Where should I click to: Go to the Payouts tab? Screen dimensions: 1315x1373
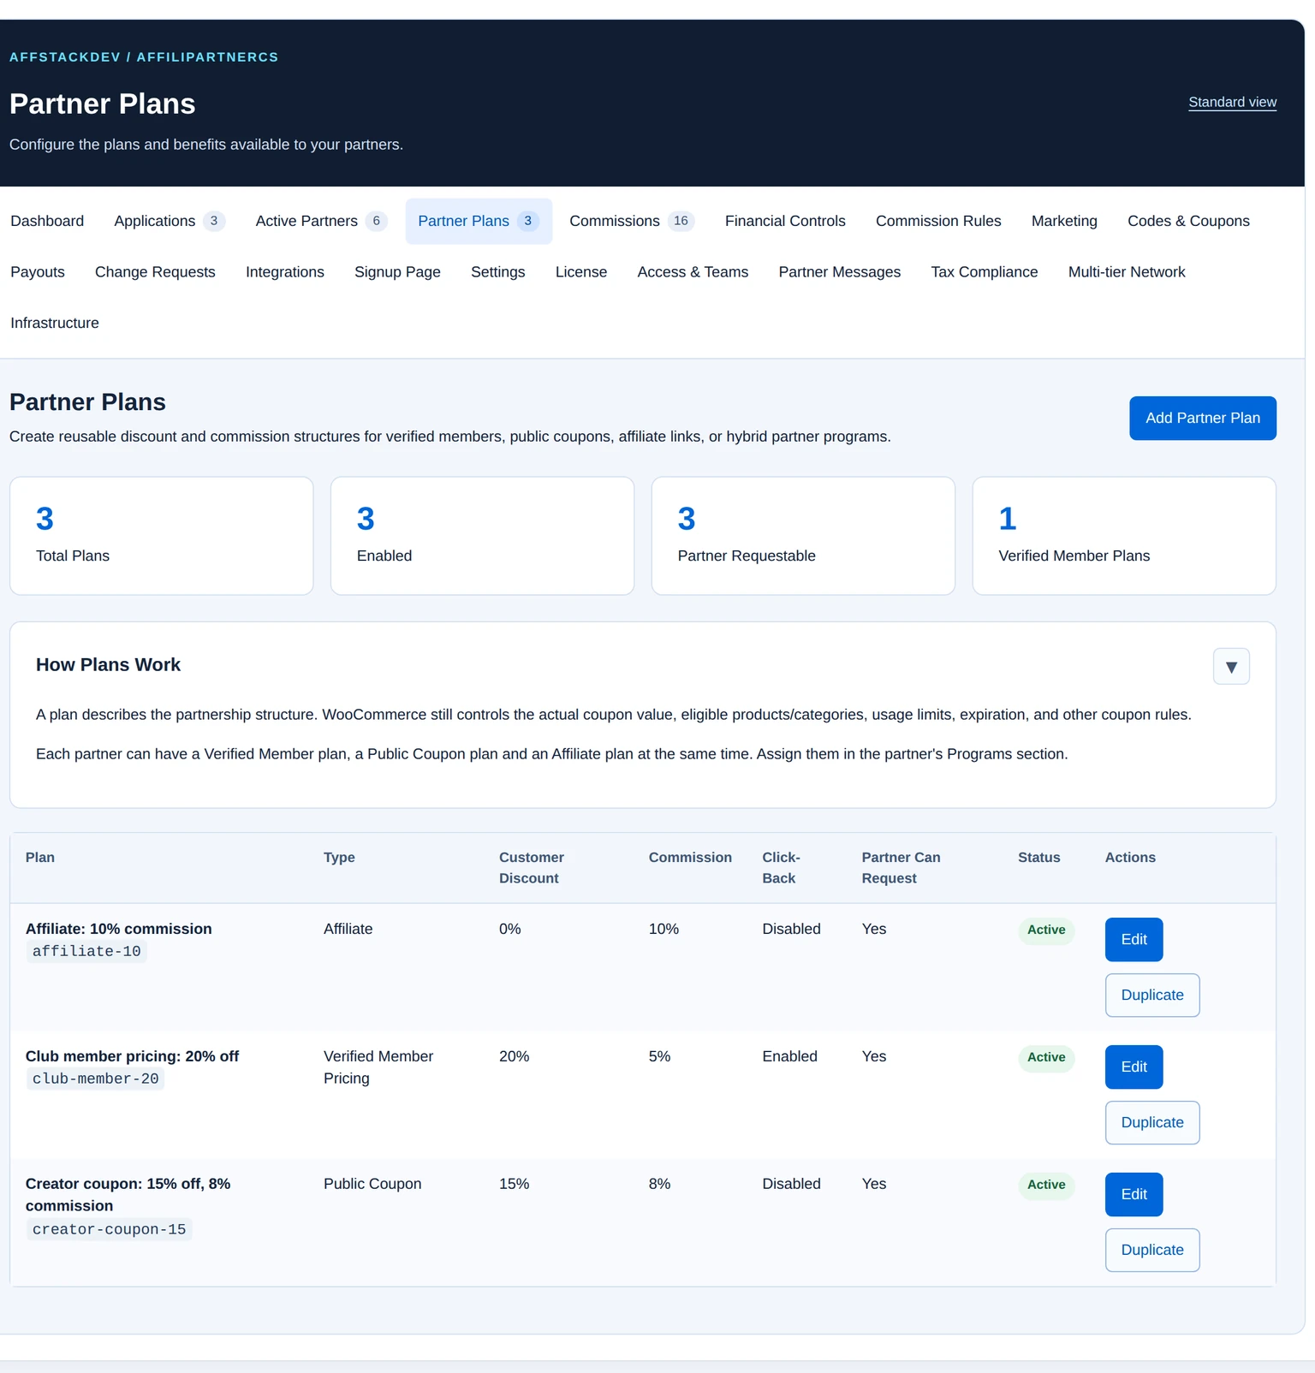[x=38, y=272]
